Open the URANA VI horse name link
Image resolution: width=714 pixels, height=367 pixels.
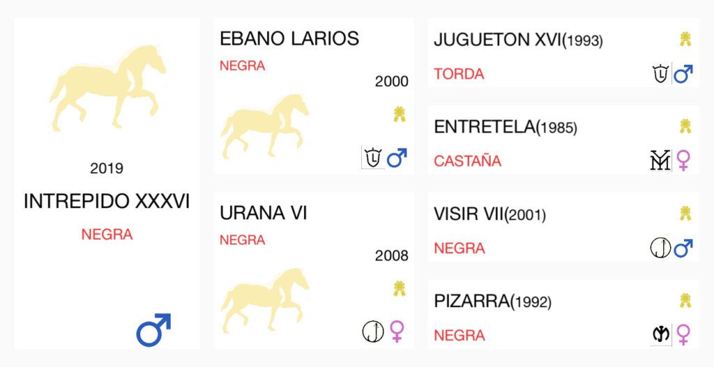coord(263,213)
